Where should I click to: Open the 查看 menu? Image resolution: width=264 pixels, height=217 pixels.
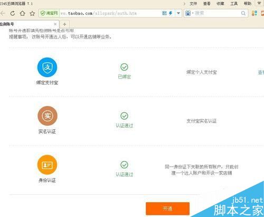(206, 4)
